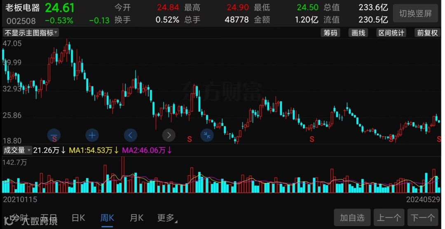Click the change percentage -0.53%
This screenshot has height=229, width=445.
pos(59,21)
